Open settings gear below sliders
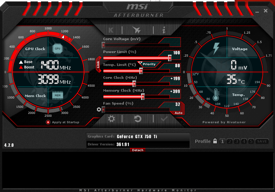Screen dimensions: 275x192 111,119
